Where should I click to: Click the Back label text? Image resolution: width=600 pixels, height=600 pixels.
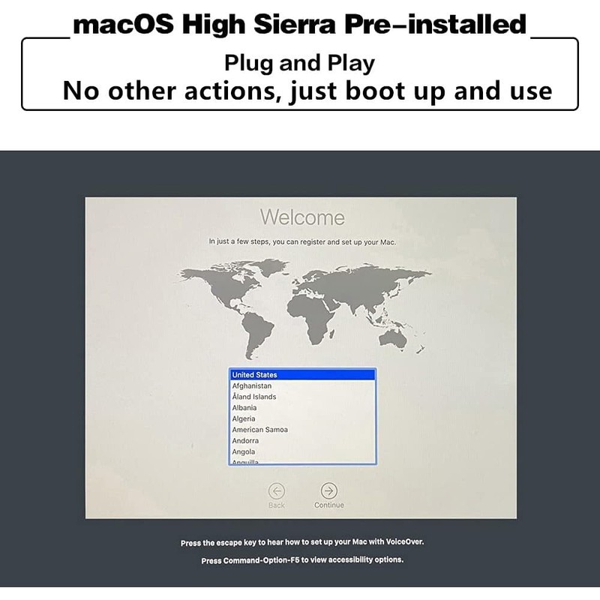click(x=276, y=505)
